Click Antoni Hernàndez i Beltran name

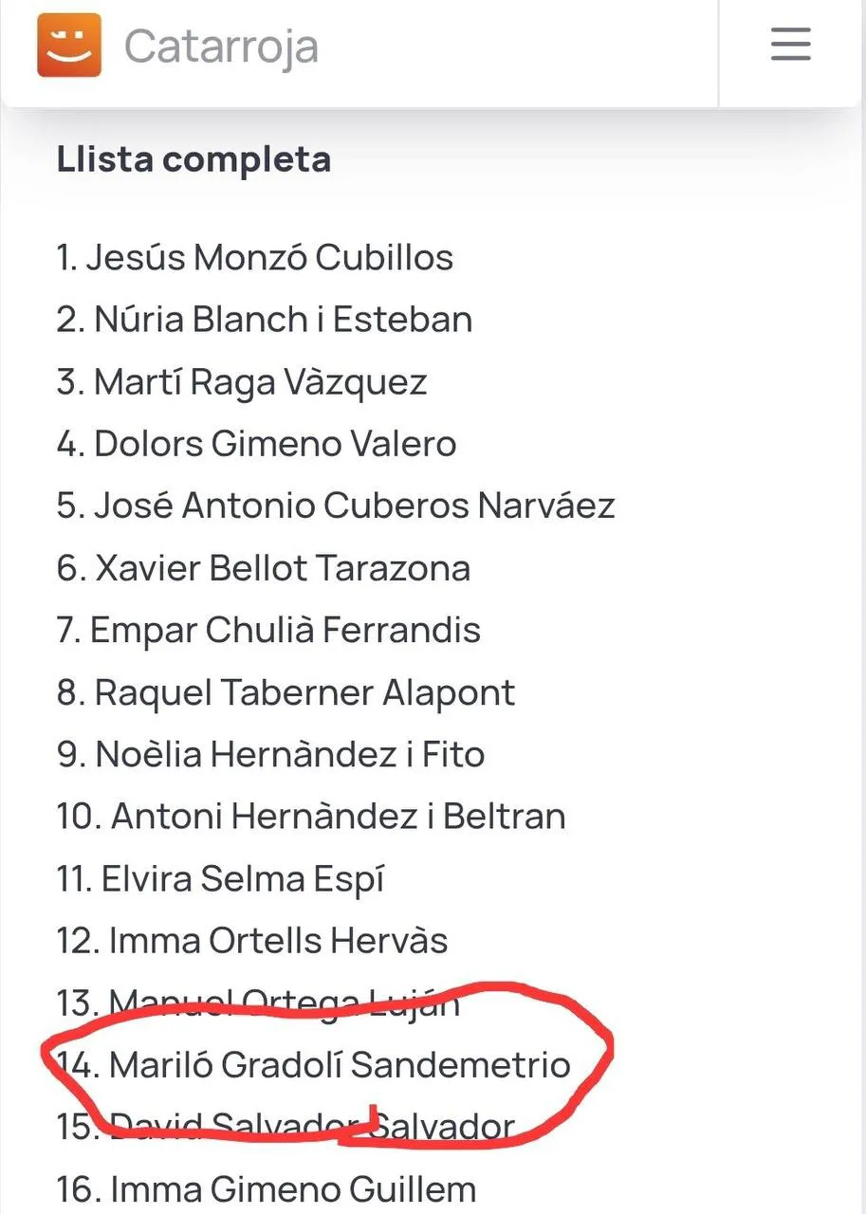[x=311, y=817]
